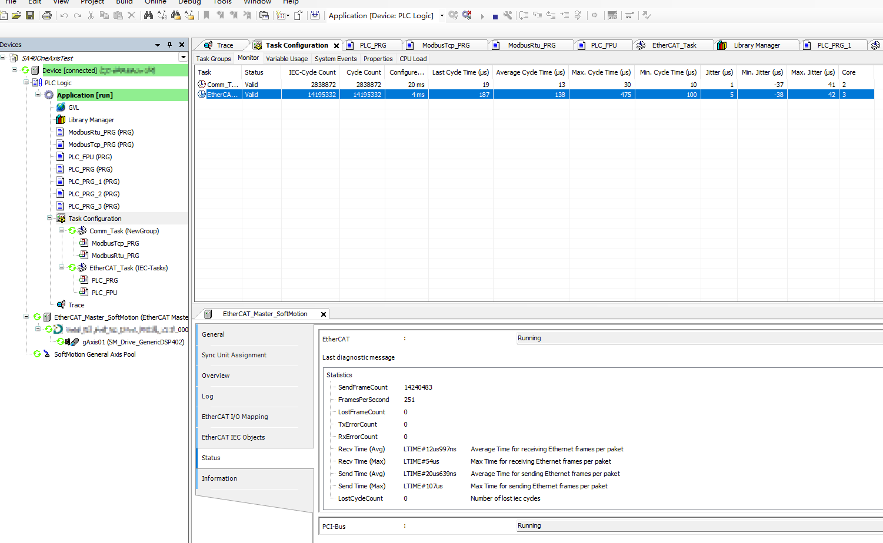Click the IEC-Cycle Count column header

click(312, 72)
